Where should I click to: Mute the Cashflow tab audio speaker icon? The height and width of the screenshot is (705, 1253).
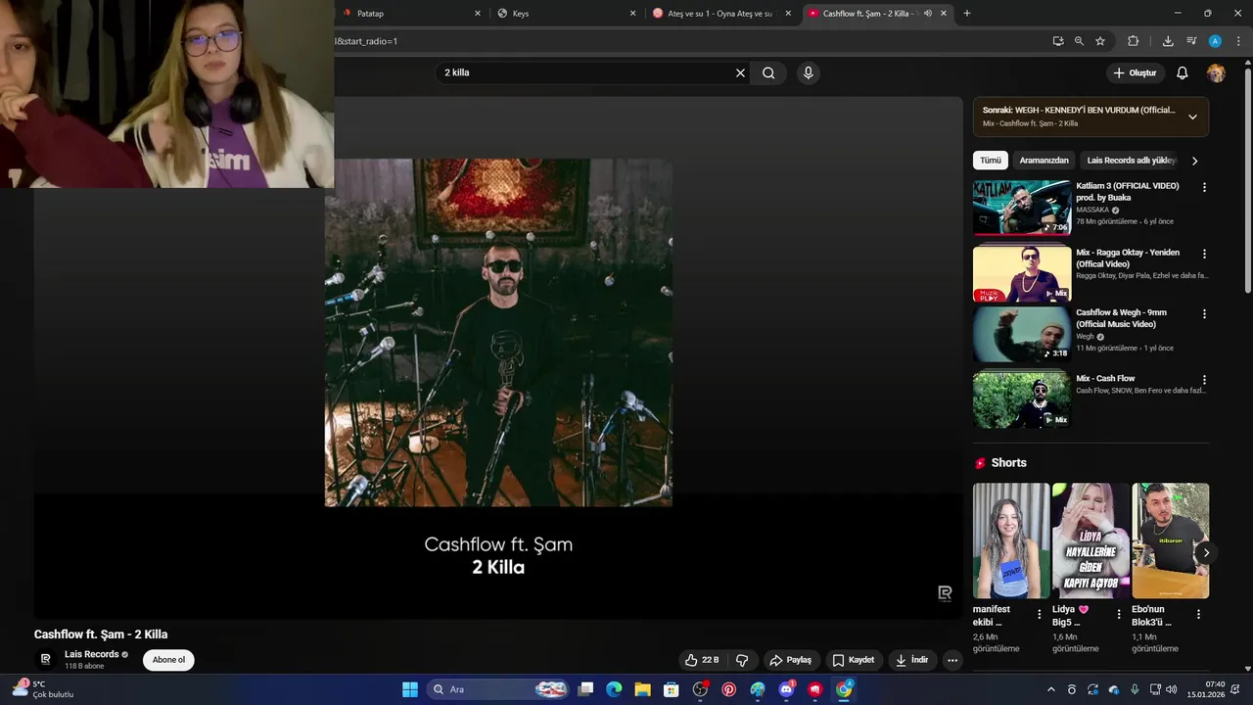click(x=927, y=14)
